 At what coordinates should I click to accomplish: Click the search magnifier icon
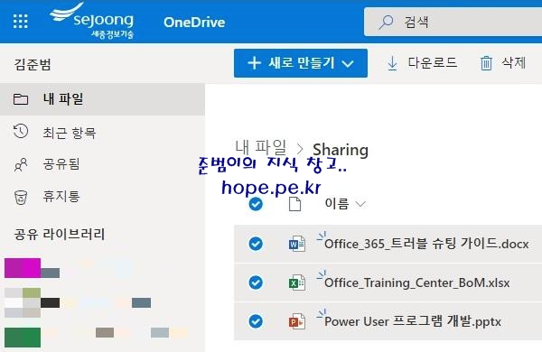386,22
